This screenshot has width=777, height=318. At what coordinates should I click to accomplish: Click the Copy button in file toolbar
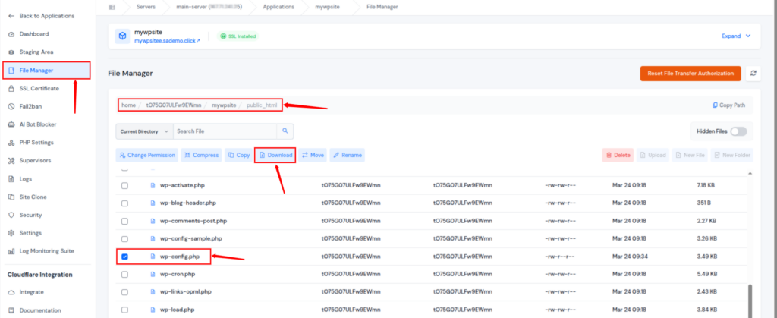pyautogui.click(x=239, y=155)
